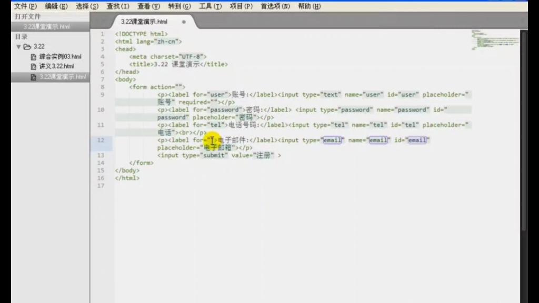
Task: Open the 工具(T) menu
Action: [210, 6]
